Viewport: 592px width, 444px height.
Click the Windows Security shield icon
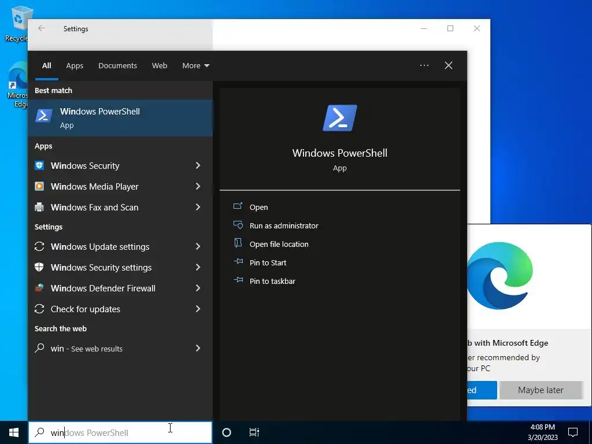(39, 165)
